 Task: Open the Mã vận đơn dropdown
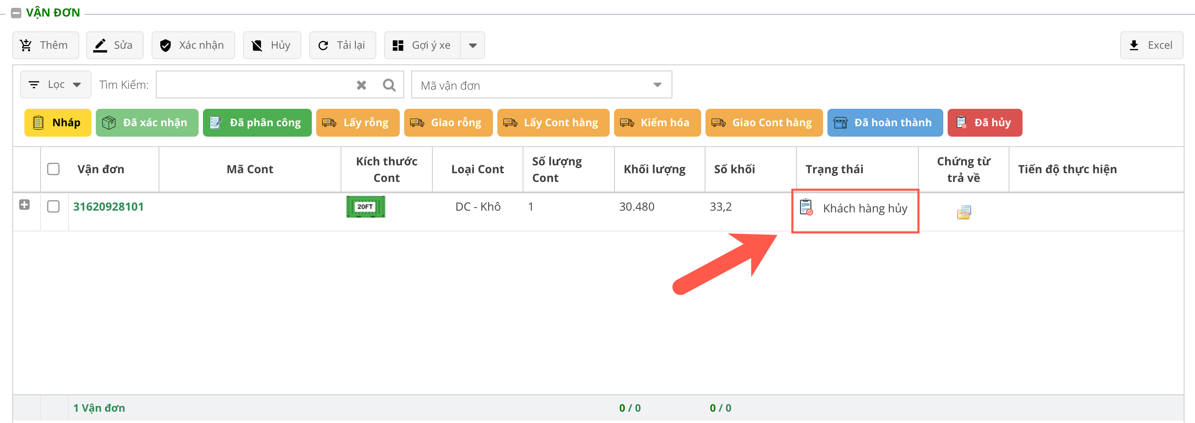pyautogui.click(x=541, y=85)
